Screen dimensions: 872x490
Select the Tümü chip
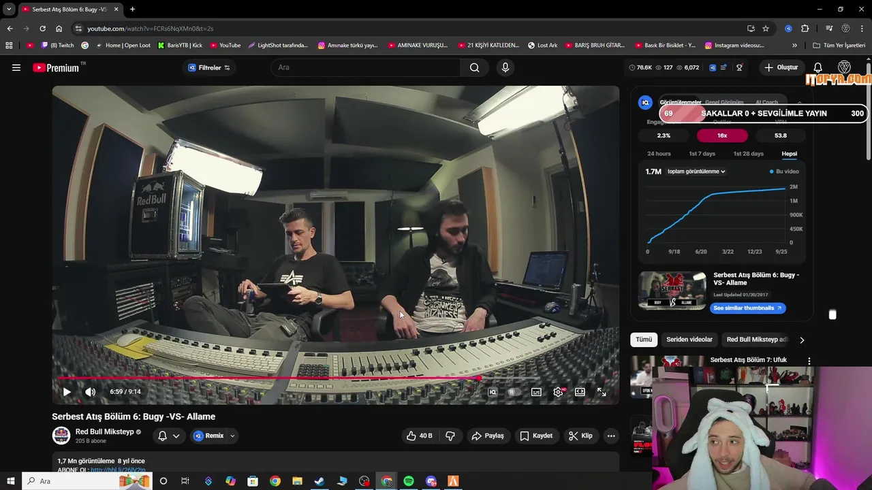[x=644, y=340]
